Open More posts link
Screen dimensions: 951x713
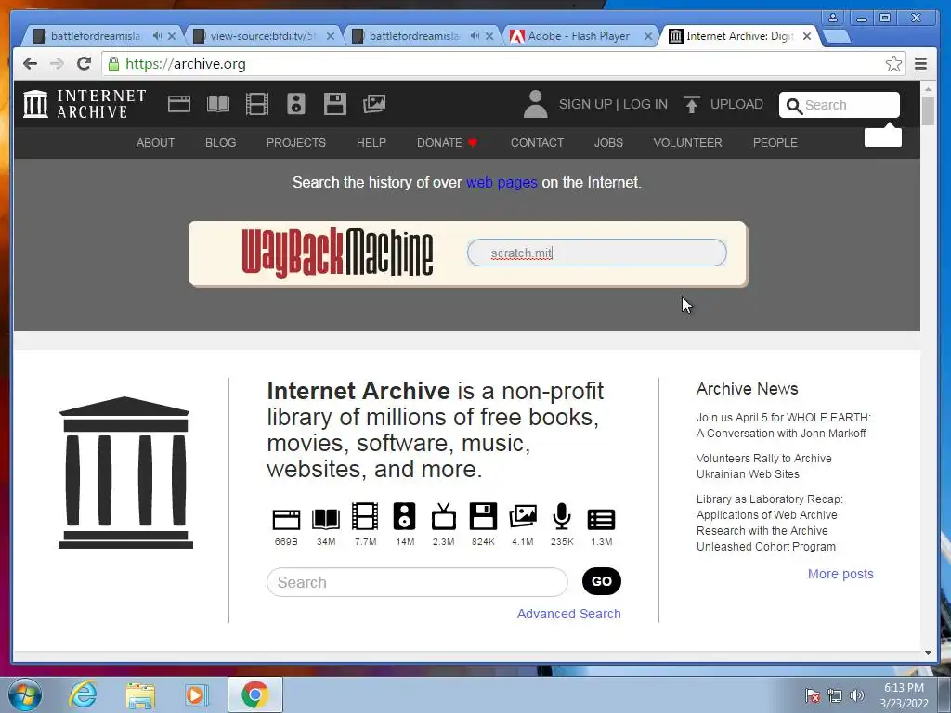[840, 574]
